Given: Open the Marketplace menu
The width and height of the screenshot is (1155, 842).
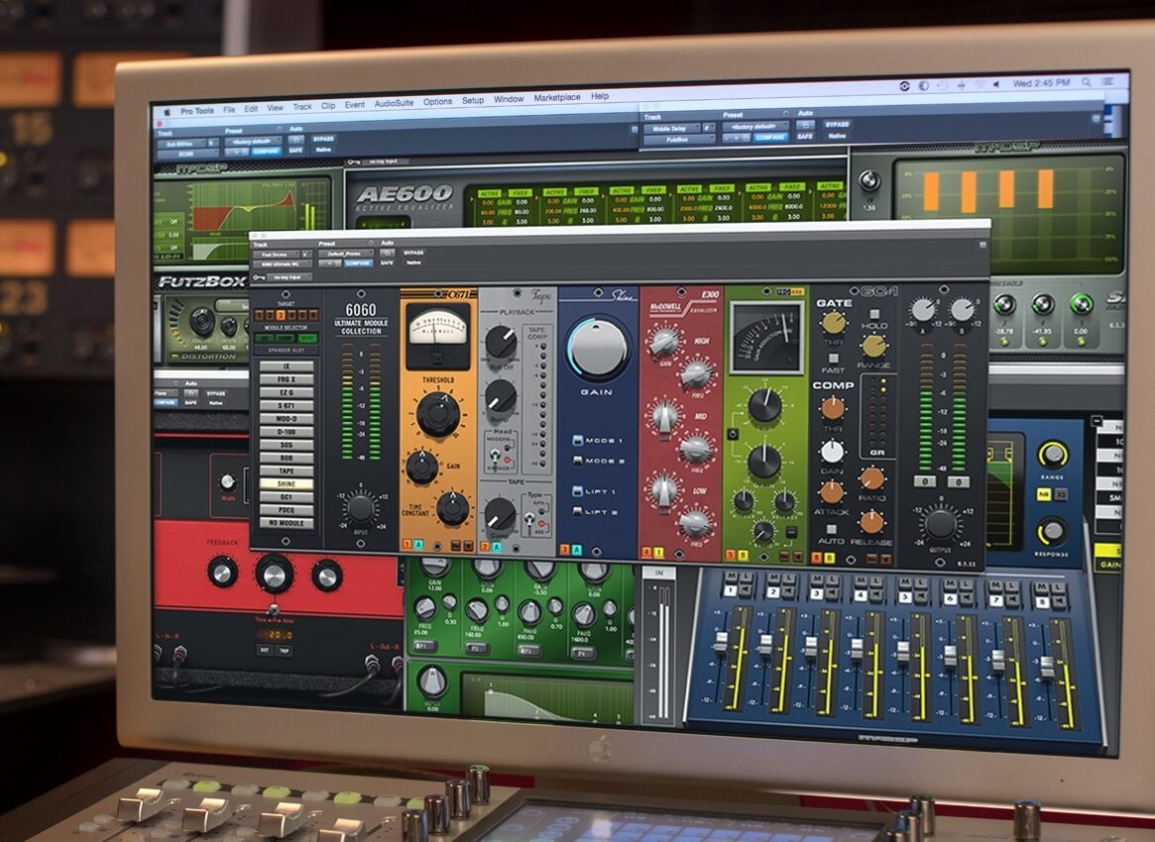Looking at the screenshot, I should (557, 98).
